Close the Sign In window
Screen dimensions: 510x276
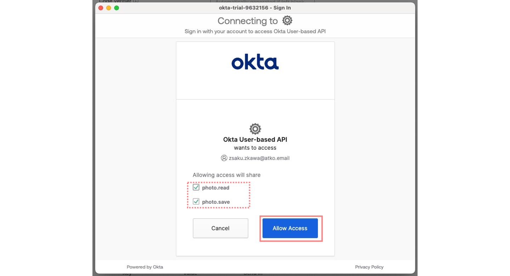coord(101,8)
